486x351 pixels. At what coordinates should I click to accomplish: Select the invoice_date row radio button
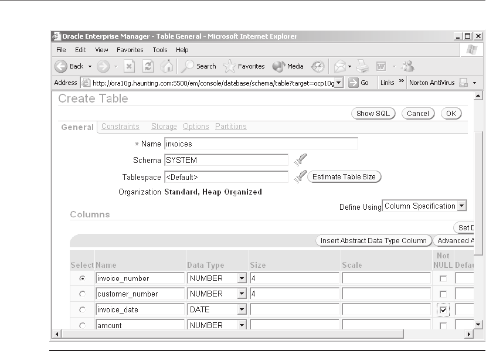[x=82, y=310]
